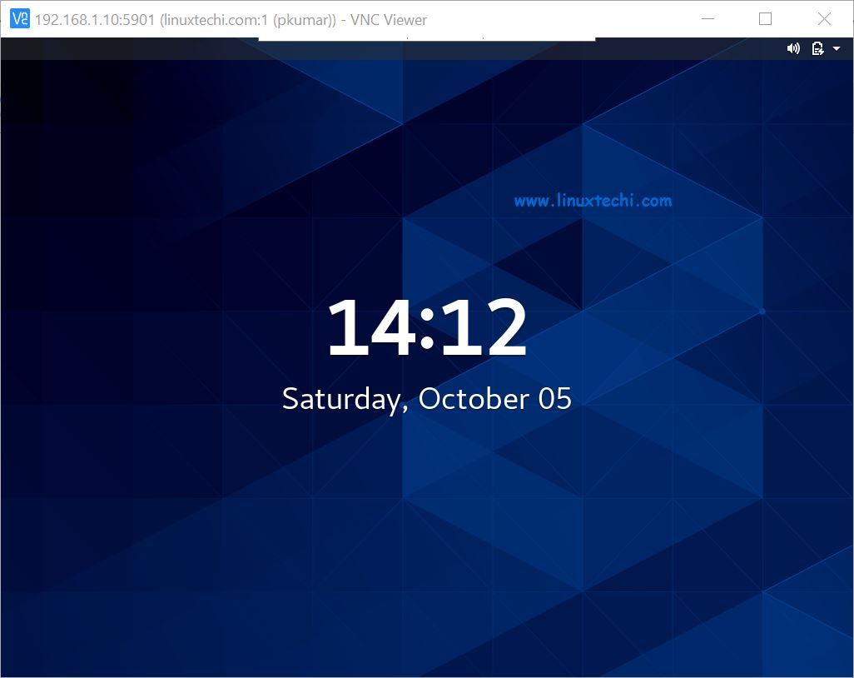Select the VNC Viewer logo in title bar
The image size is (854, 678).
pyautogui.click(x=19, y=18)
